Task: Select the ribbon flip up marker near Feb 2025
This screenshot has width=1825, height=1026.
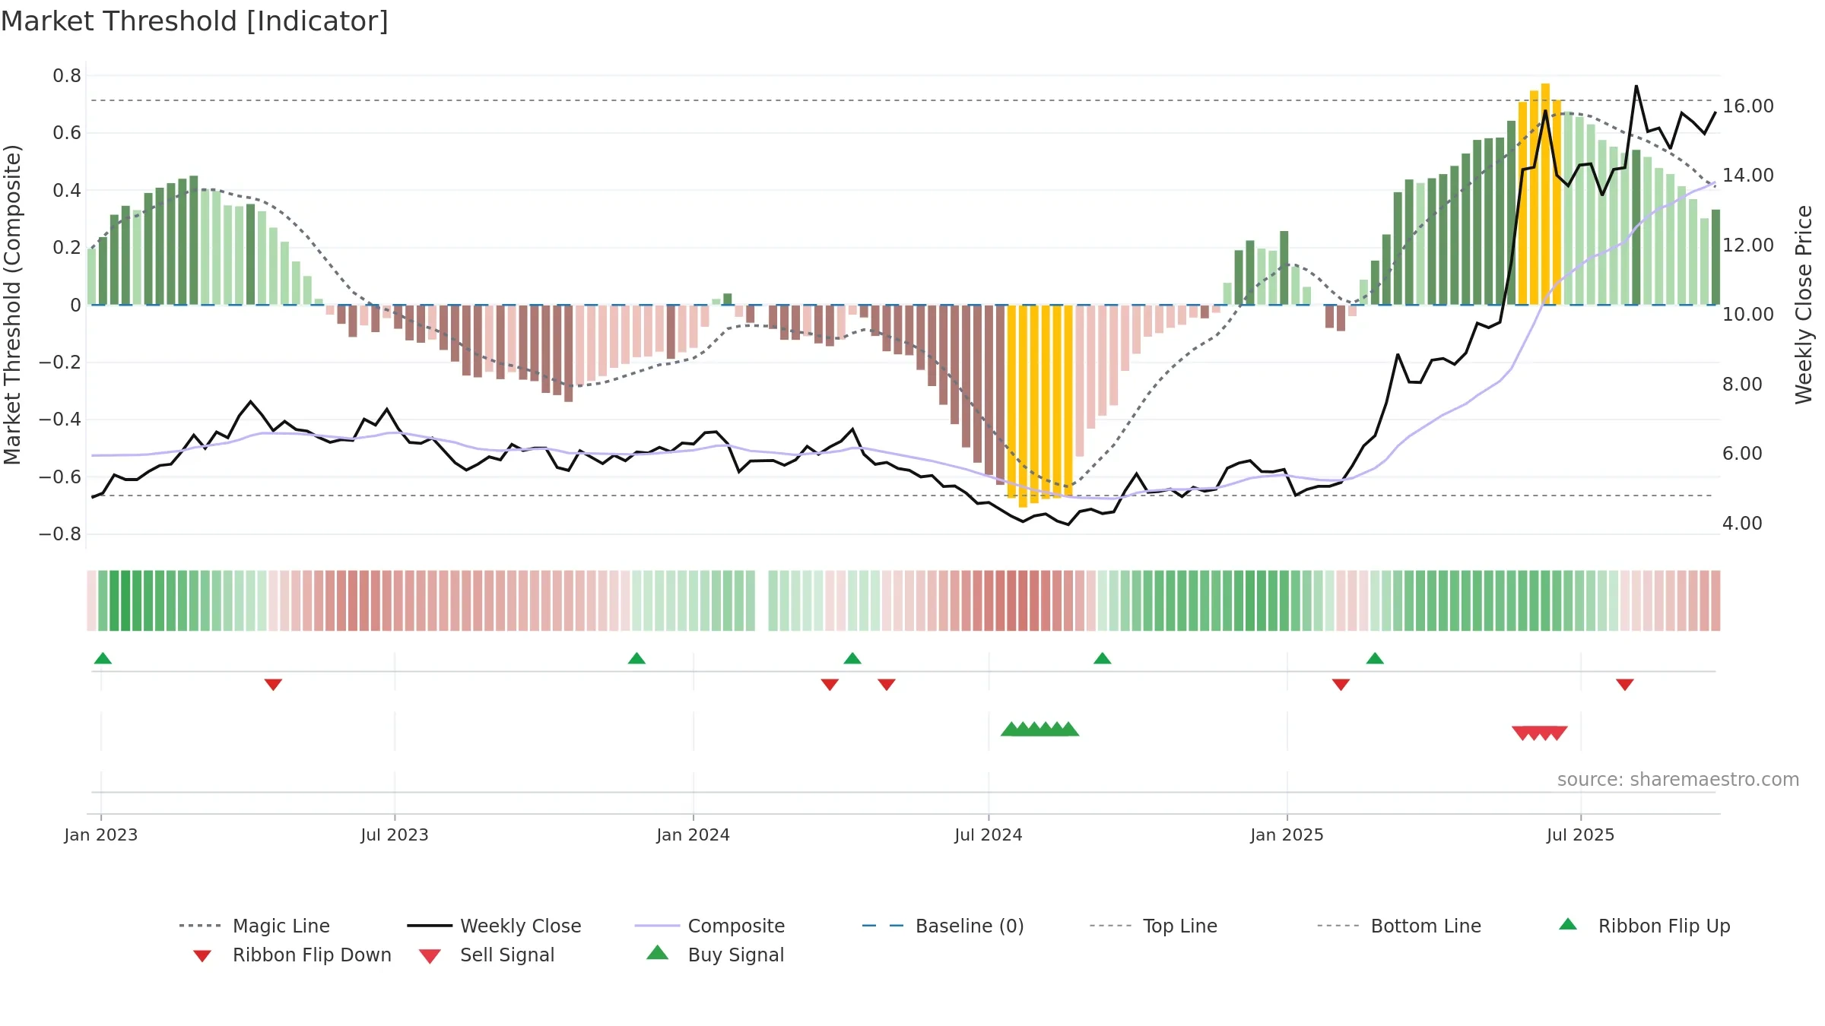Action: [x=1375, y=658]
